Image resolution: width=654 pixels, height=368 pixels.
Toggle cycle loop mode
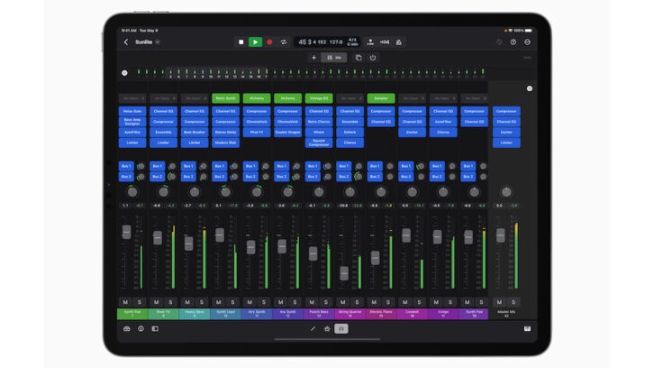(x=284, y=42)
